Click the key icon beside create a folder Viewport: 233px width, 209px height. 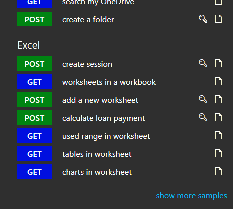[203, 19]
